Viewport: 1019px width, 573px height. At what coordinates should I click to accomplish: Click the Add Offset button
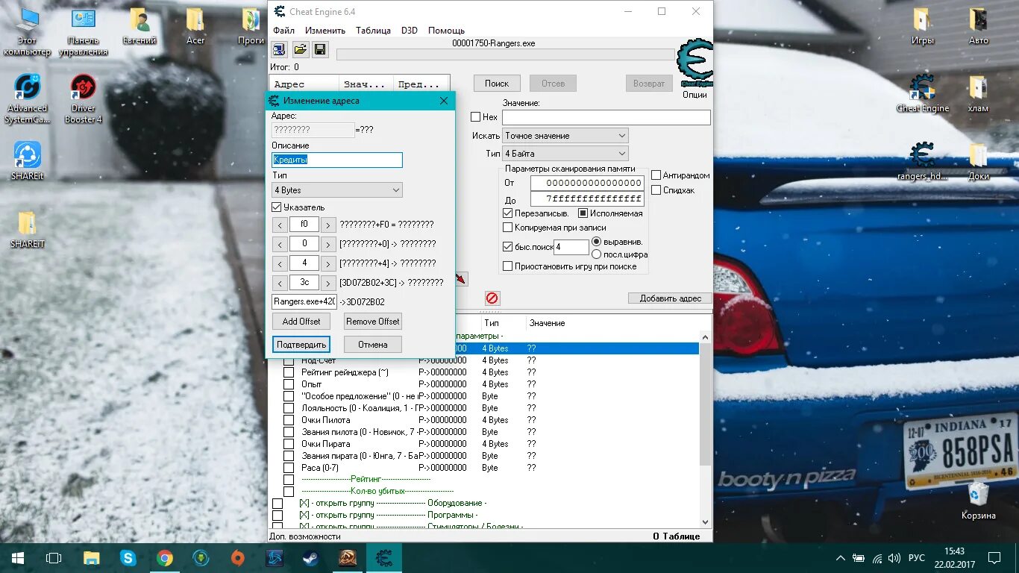(x=301, y=322)
